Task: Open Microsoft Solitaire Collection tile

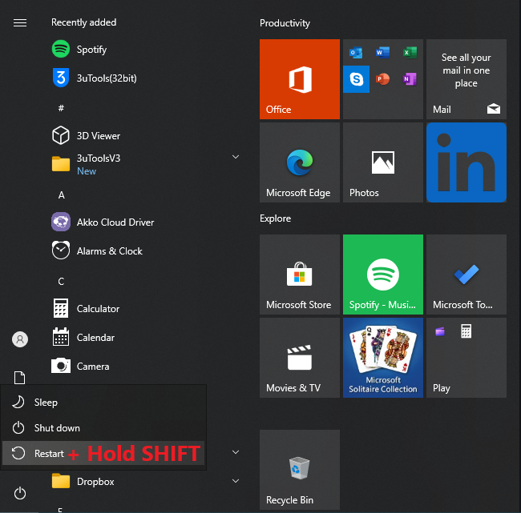Action: pos(382,358)
